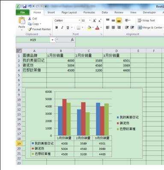The width and height of the screenshot is (164, 170).
Task: Switch to the Insert ribbon tab
Action: [51, 12]
